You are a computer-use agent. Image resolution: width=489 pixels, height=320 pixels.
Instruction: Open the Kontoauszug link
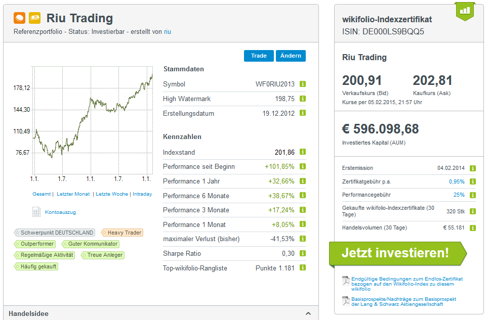(x=61, y=212)
